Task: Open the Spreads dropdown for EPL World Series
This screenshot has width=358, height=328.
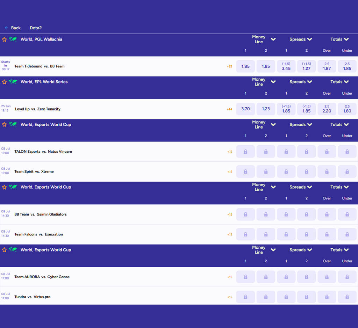Action: [310, 82]
